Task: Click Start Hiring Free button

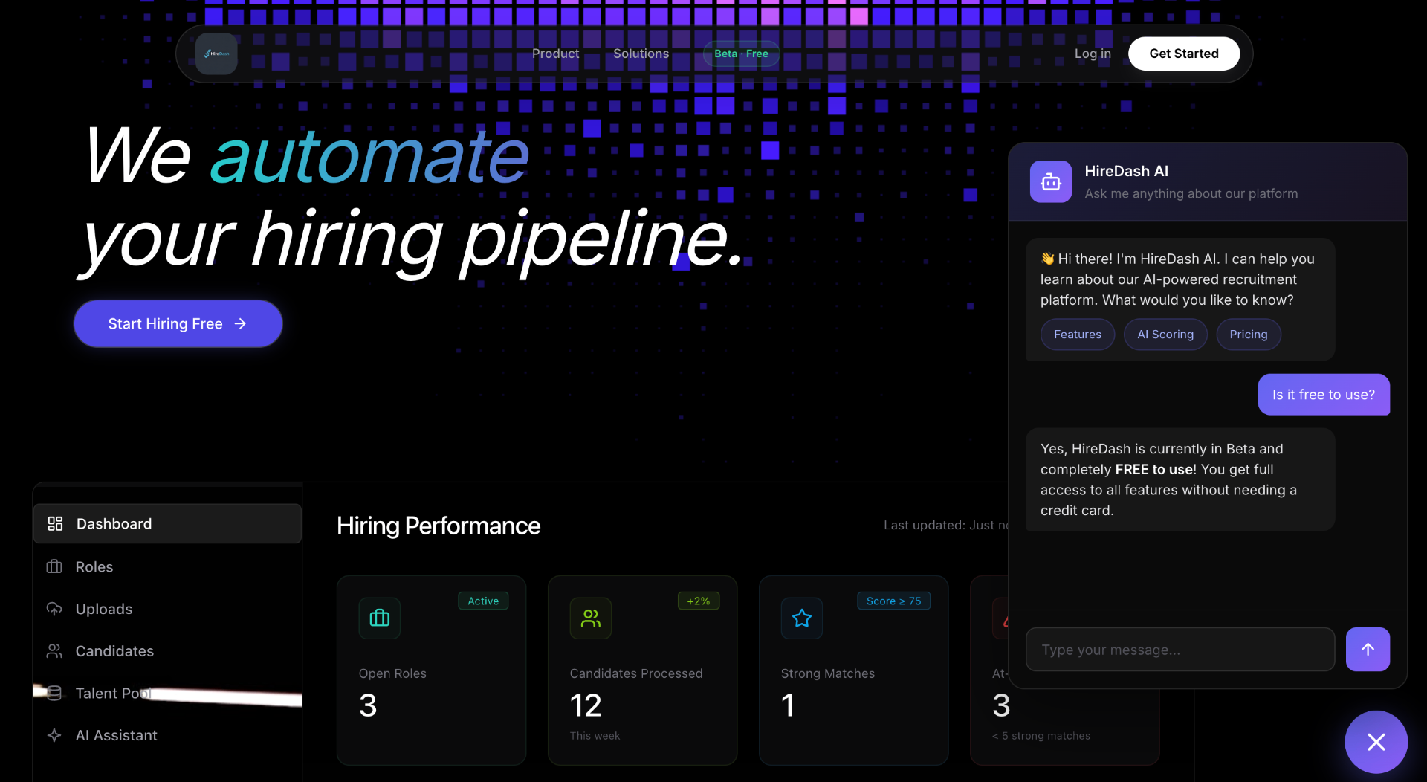Action: click(178, 323)
